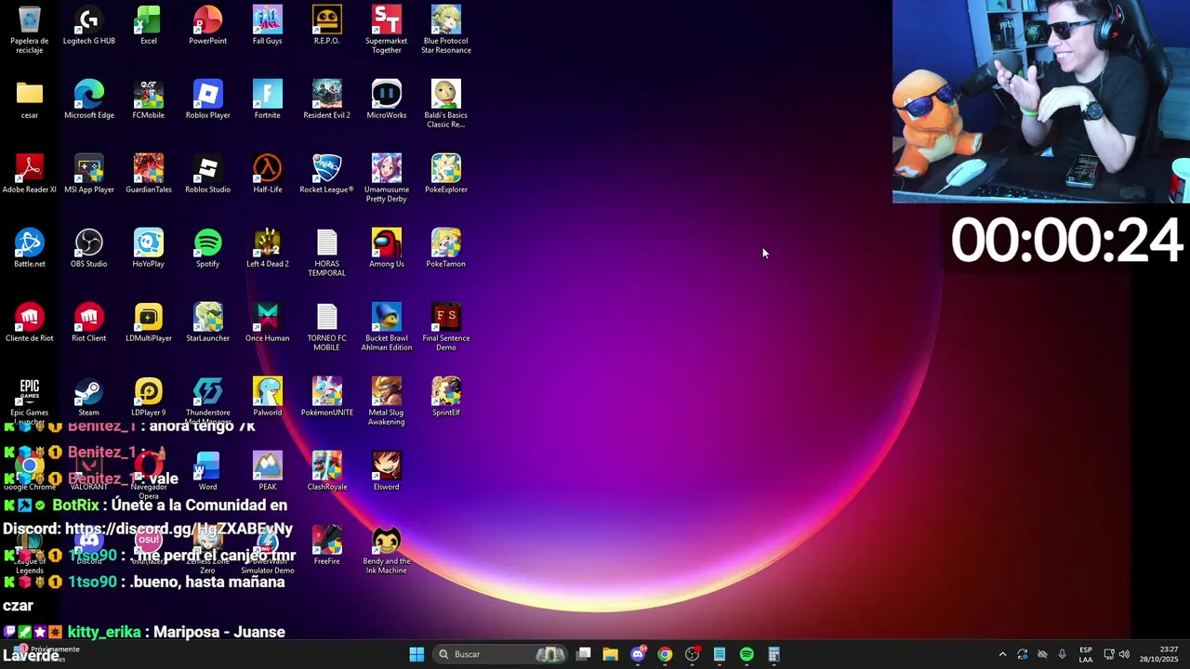Select the Elsword desktop icon
This screenshot has width=1190, height=669.
[387, 472]
